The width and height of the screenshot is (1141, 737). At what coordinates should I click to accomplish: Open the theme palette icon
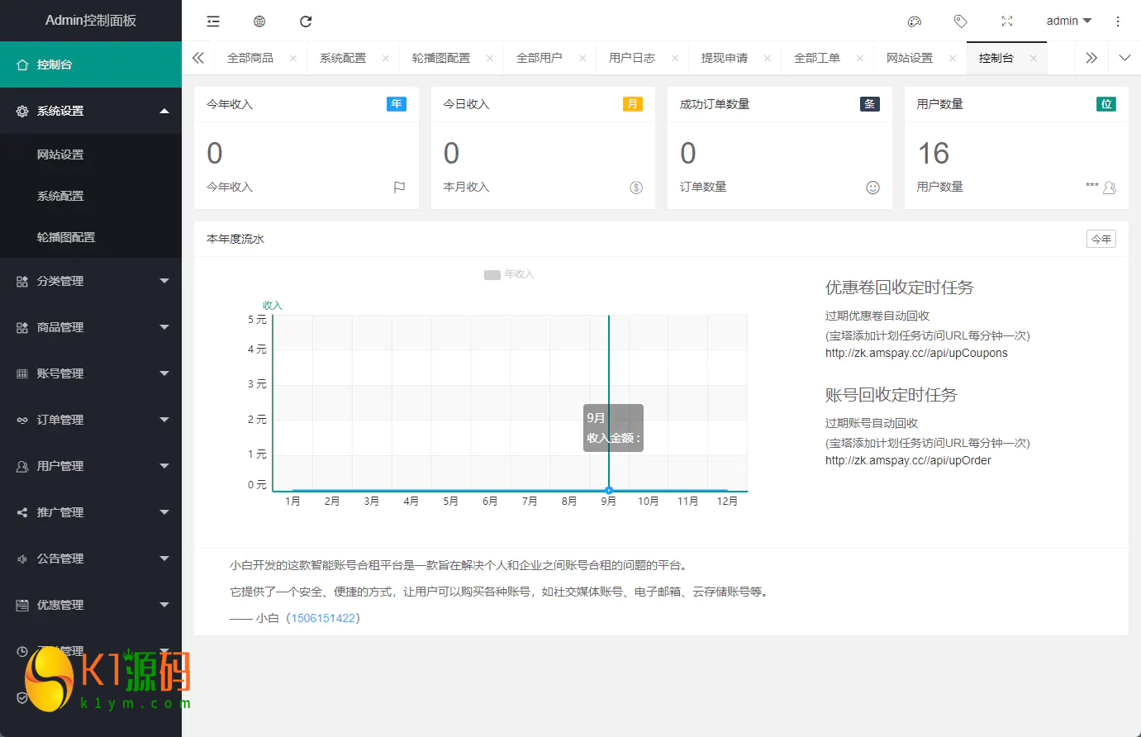point(914,21)
